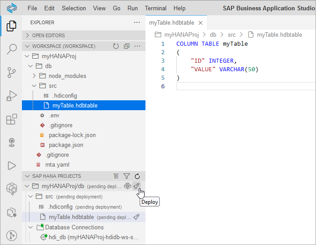Select the hdi_db database connection
This screenshot has width=316, height=245.
(84, 237)
